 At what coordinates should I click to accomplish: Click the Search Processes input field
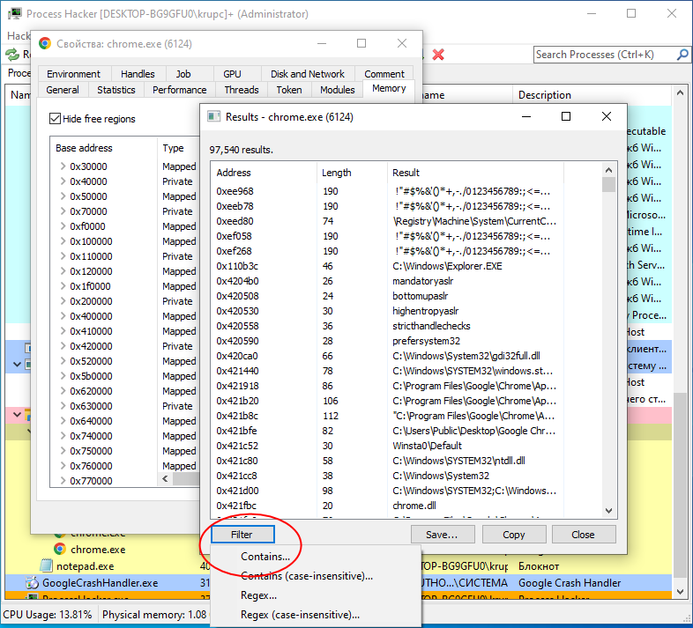[605, 55]
